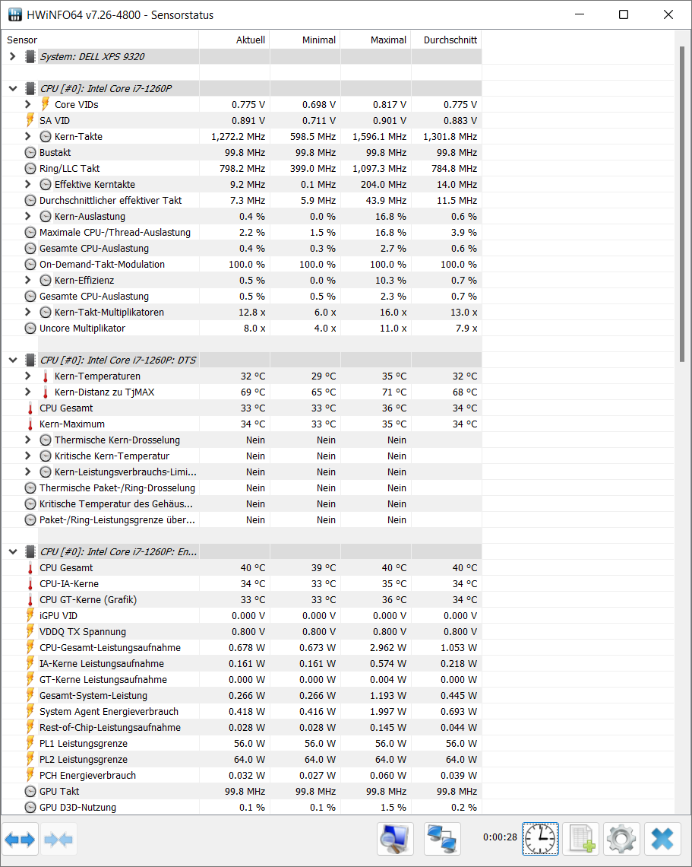Click the lightning icon next to SA VID
The height and width of the screenshot is (867, 692).
tap(30, 120)
